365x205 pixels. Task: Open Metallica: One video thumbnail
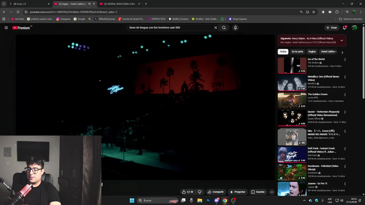point(292,83)
